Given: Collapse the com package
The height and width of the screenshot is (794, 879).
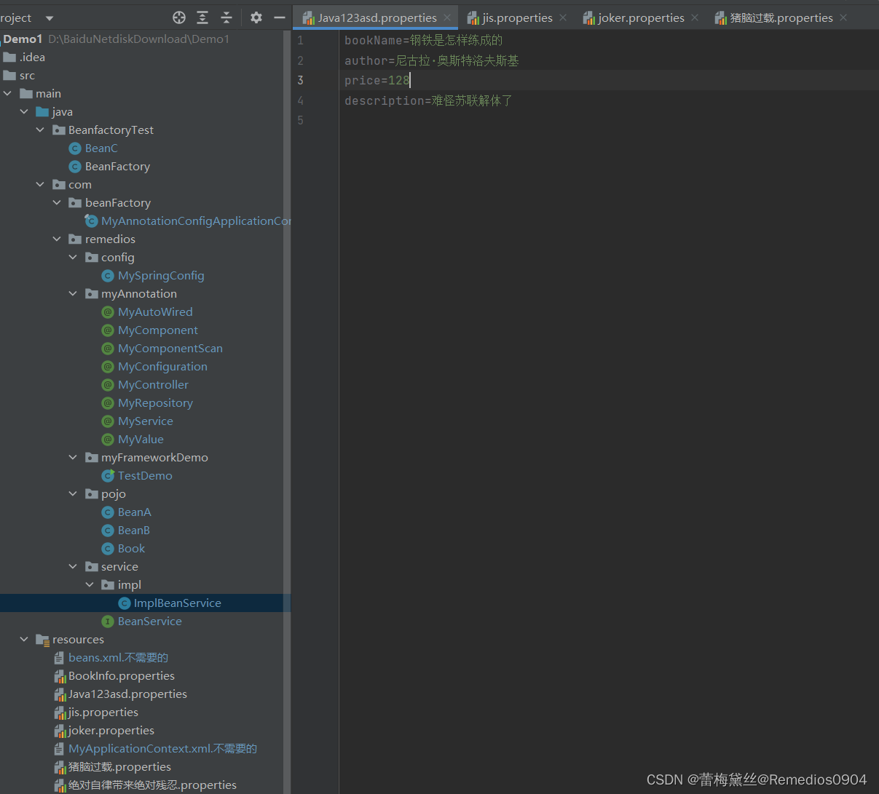Looking at the screenshot, I should (x=40, y=184).
